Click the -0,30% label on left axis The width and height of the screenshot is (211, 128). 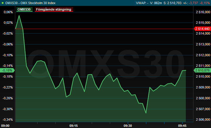click(x=8, y=109)
